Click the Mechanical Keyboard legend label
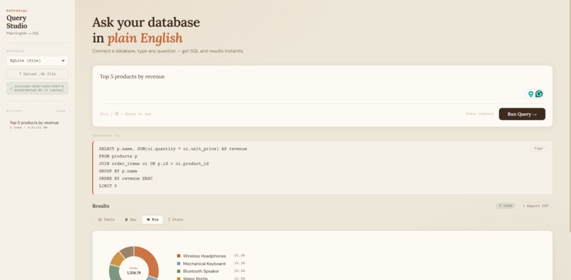The width and height of the screenshot is (571, 280). coord(204,264)
